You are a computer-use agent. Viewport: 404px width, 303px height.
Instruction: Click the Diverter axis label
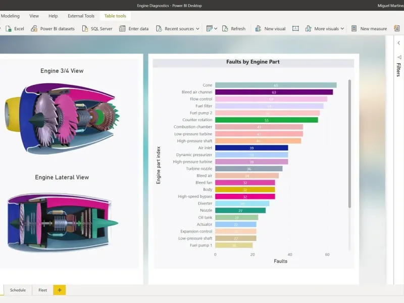pyautogui.click(x=205, y=204)
